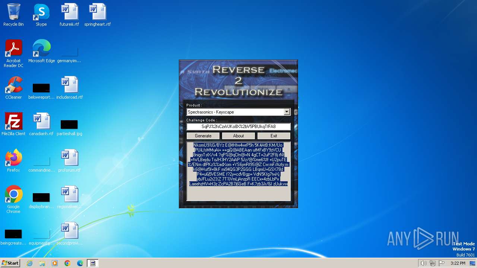Open Action Center flag icon
The width and height of the screenshot is (477, 268).
pyautogui.click(x=442, y=263)
